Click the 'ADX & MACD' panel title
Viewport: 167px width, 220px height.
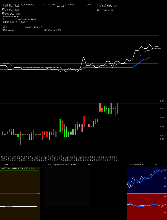coord(11,165)
